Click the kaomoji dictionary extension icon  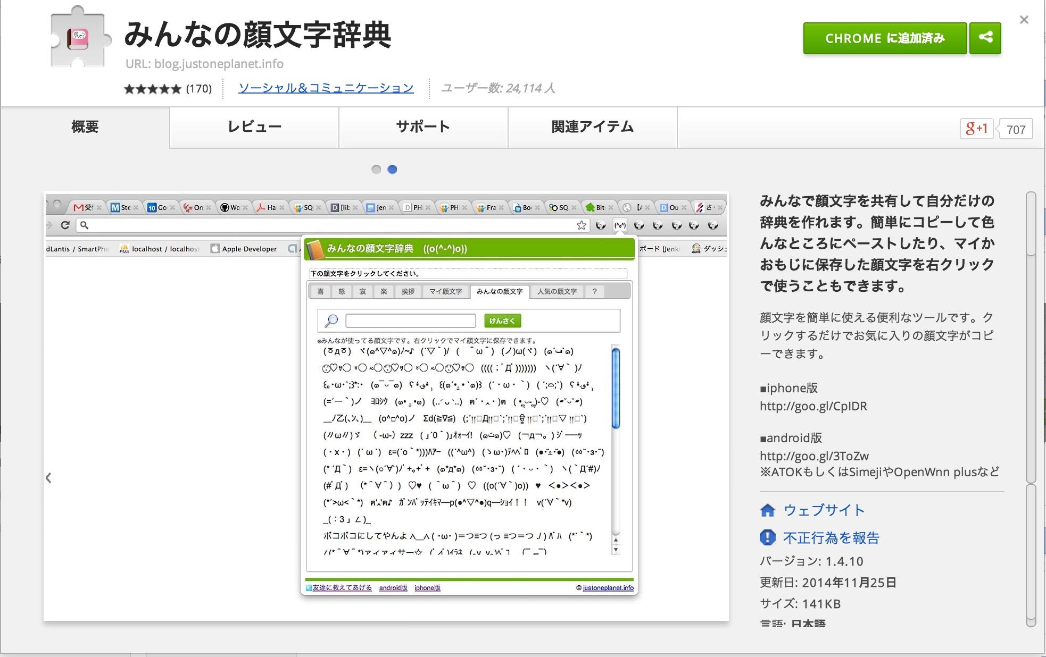80,38
